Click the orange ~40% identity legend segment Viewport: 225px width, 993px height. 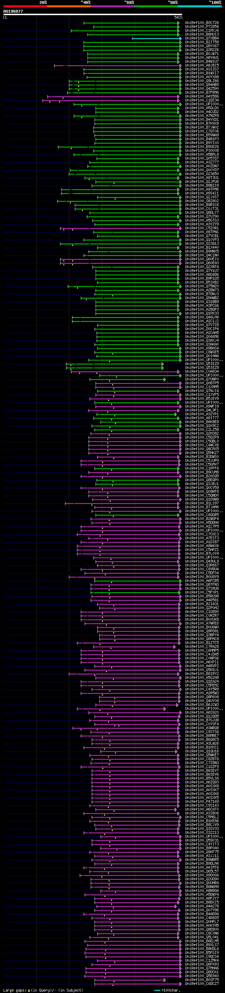point(69,6)
